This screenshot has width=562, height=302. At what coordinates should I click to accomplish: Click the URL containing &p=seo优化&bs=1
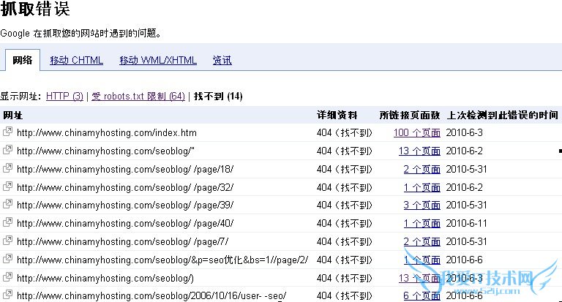(x=162, y=260)
